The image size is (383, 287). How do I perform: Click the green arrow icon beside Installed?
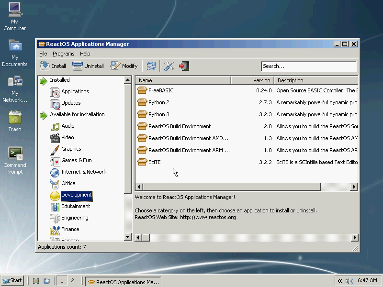pos(44,81)
